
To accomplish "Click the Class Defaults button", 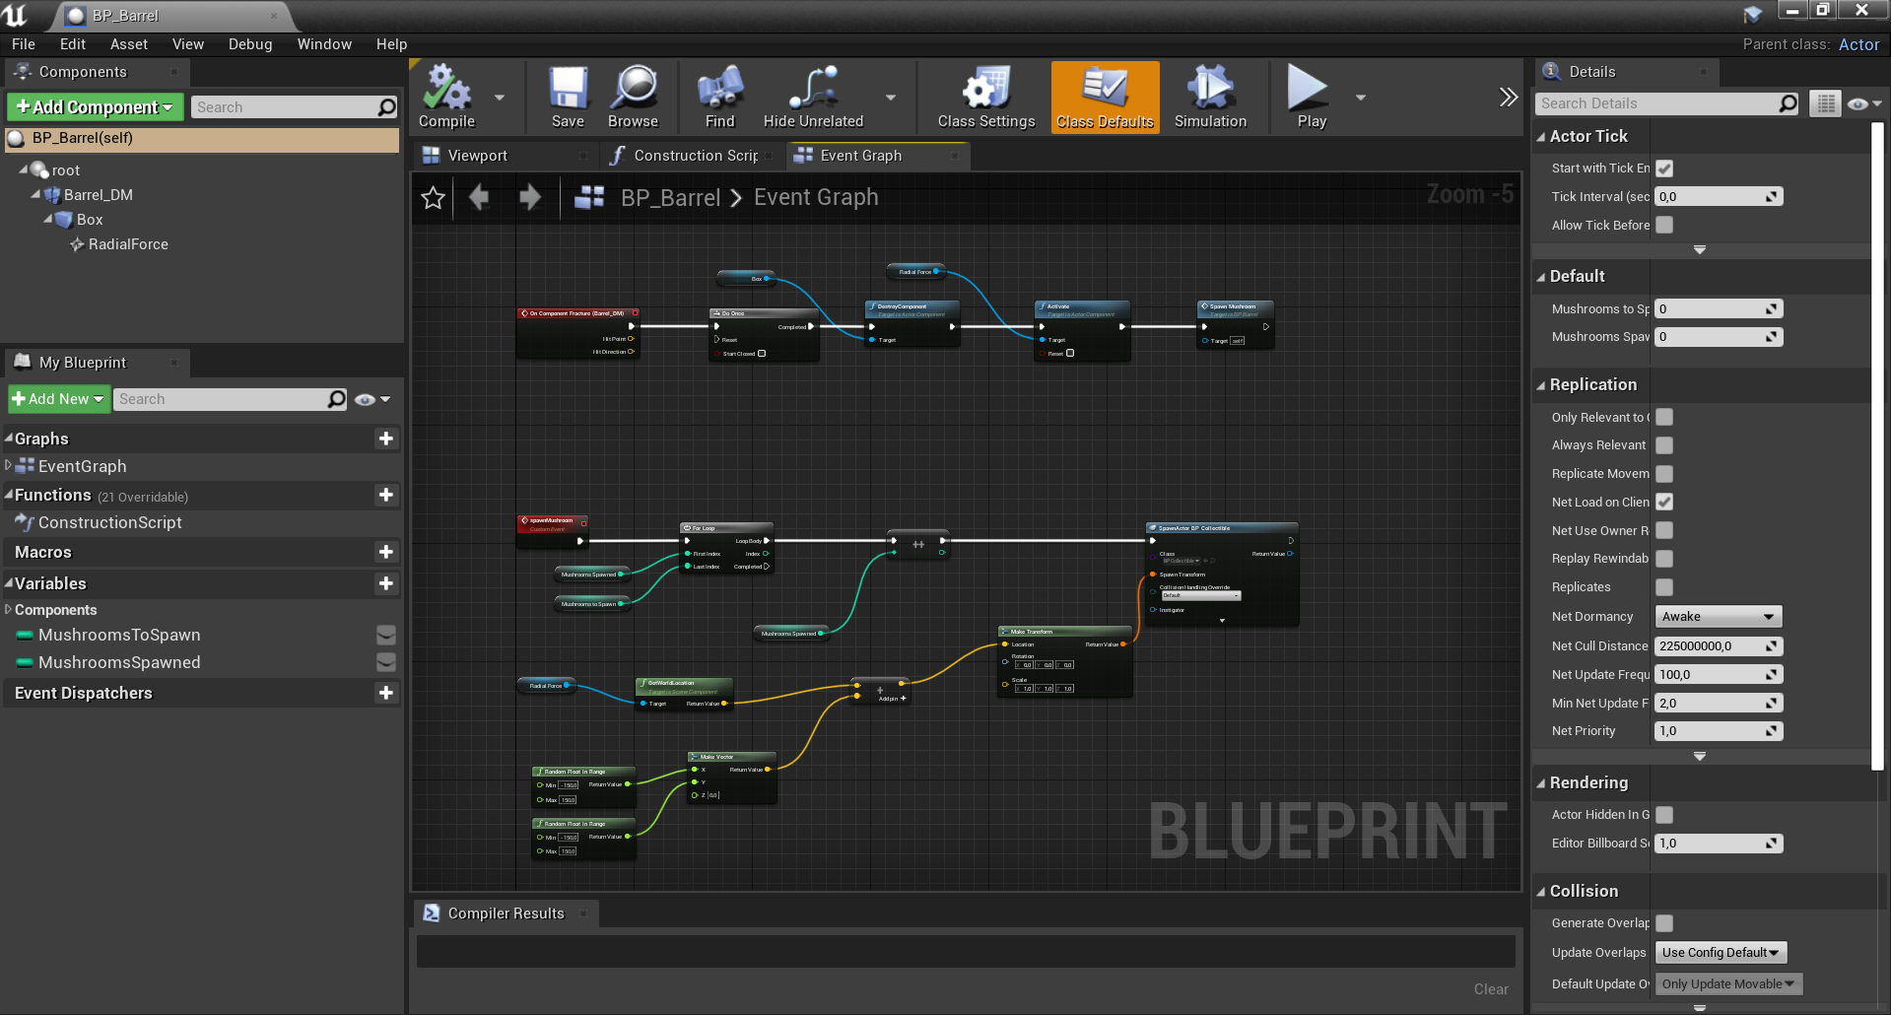I will (1105, 96).
